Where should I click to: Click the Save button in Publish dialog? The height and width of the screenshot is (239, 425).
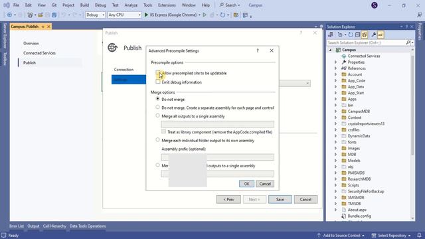point(280,199)
